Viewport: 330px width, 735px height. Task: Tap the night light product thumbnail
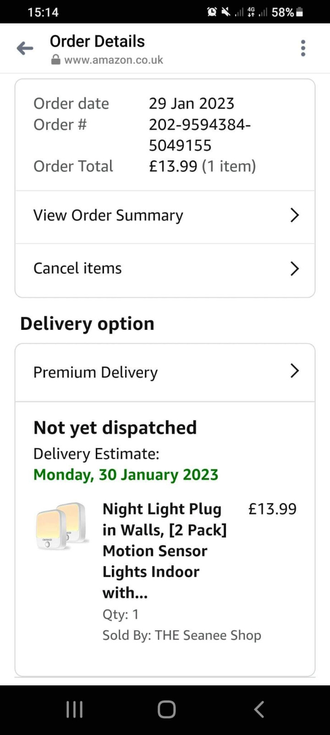click(x=61, y=526)
